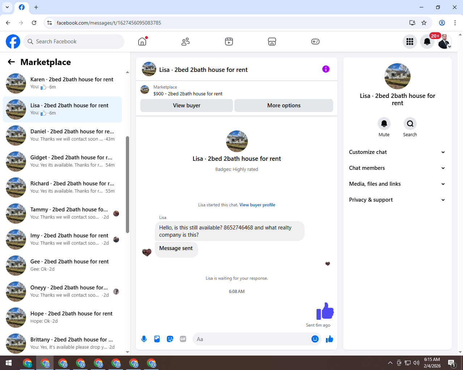Open the Chrome tab search dropdown arrow
463x370 pixels.
[x=7, y=7]
